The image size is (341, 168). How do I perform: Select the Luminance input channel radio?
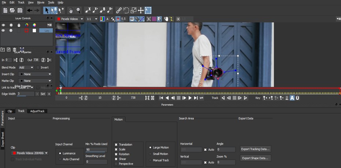[60, 153]
